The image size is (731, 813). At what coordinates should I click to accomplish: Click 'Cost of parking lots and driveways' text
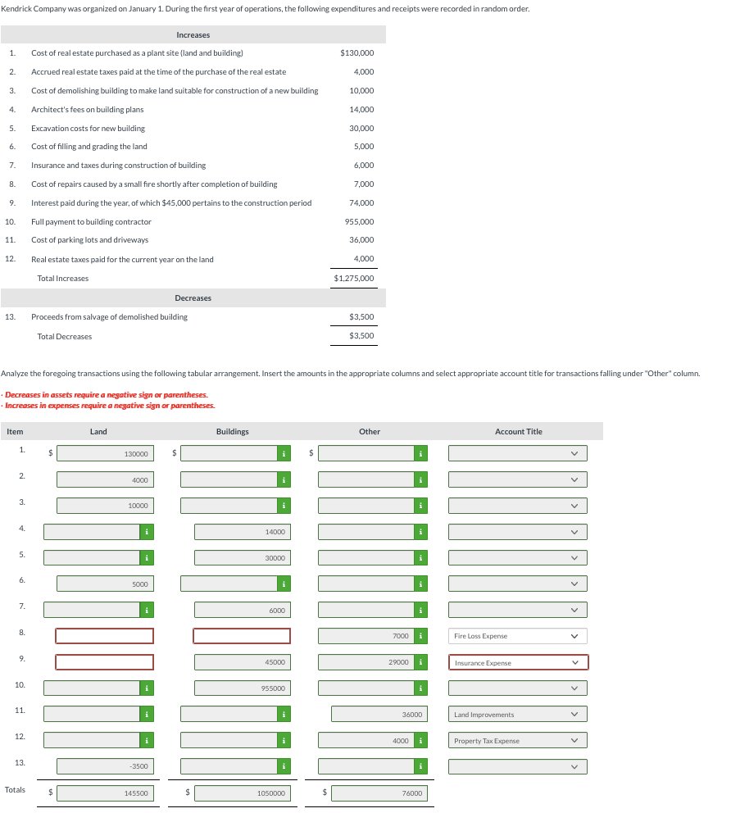89,240
